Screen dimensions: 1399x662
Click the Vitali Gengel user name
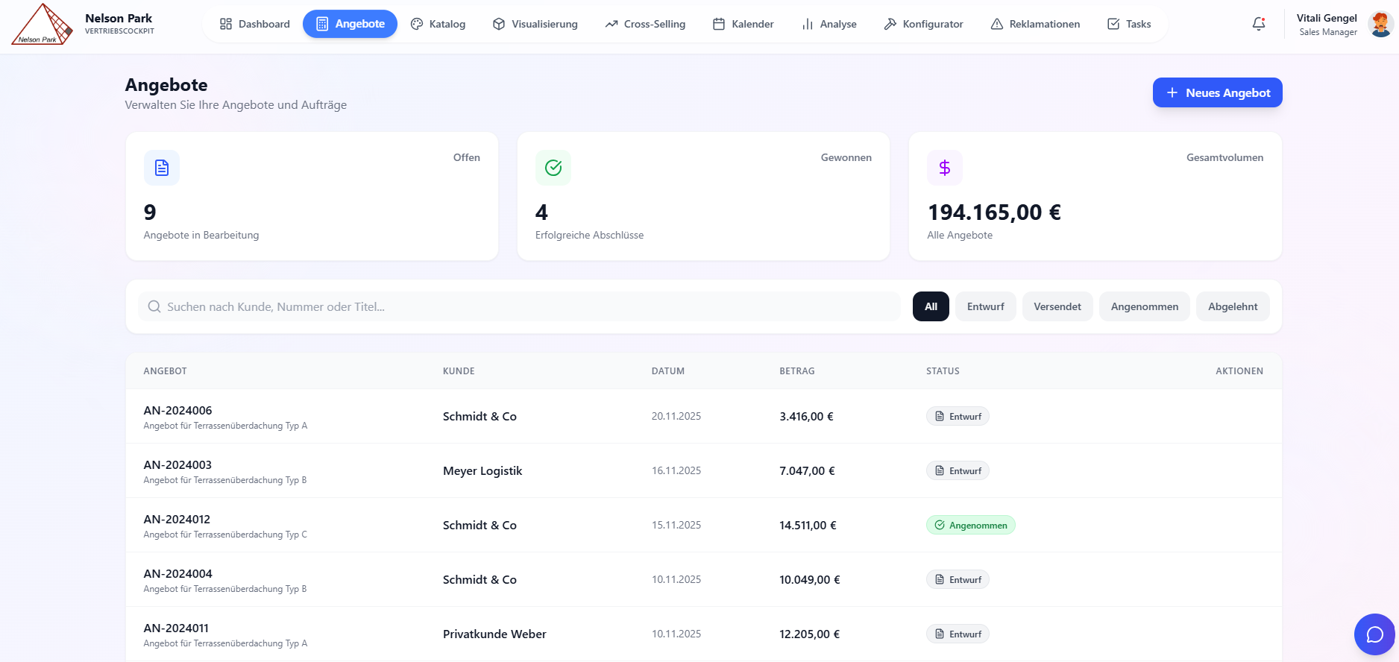click(1327, 18)
